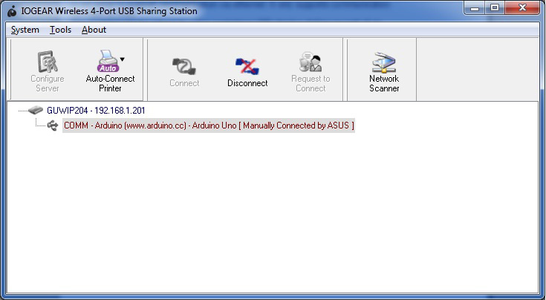This screenshot has width=546, height=300.
Task: Click the IOGEAR application icon in the title bar
Action: pos(12,11)
